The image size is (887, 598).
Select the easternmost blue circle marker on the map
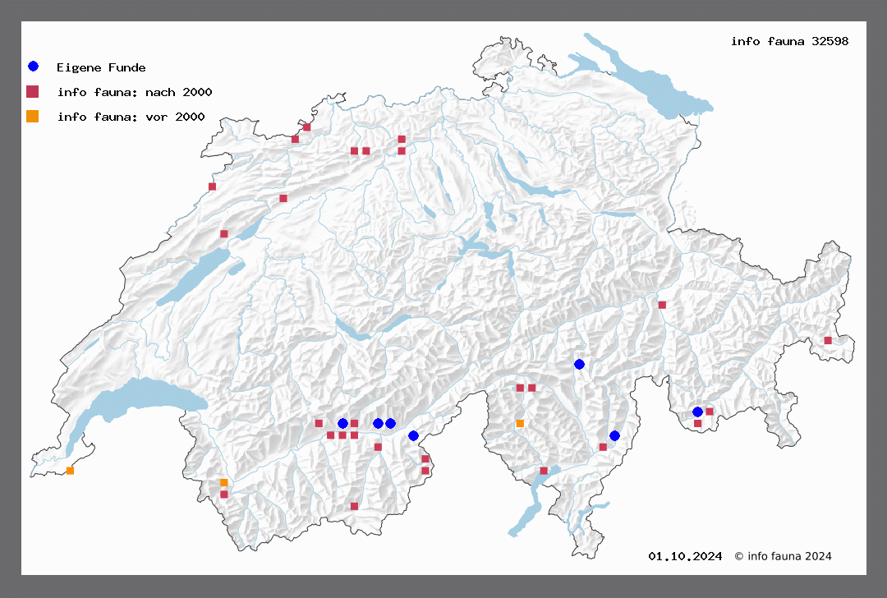coord(697,412)
